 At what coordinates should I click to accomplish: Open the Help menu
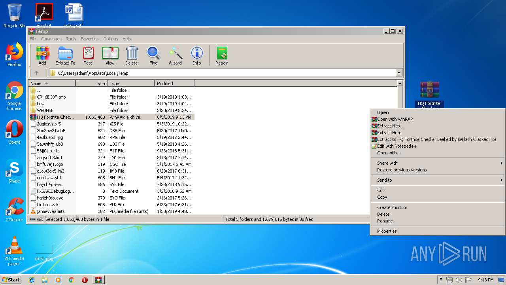126,39
